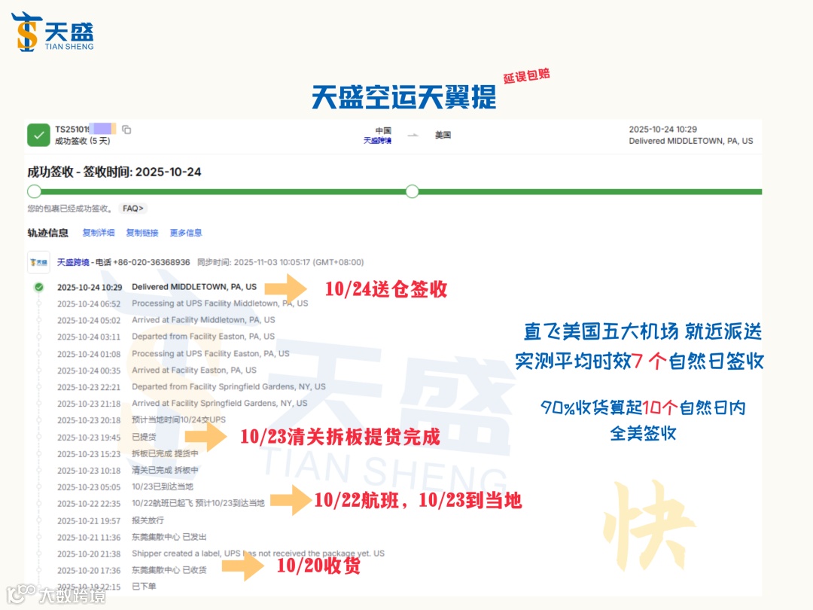Click the phone number +86-020-36368936
Screen dimensions: 813x610
click(x=152, y=263)
